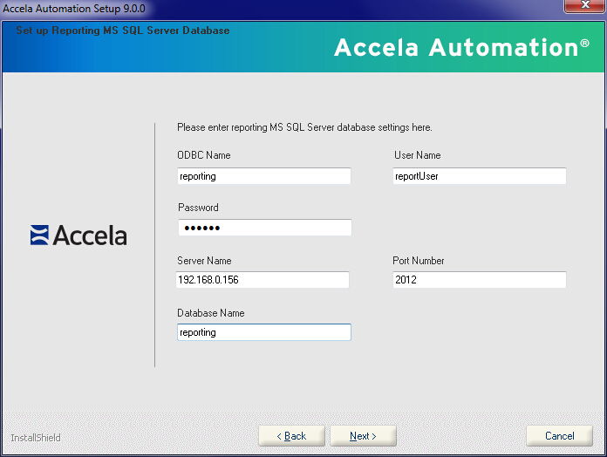Screen dimensions: 607x457
Task: Click the User Name label
Action: click(x=417, y=155)
